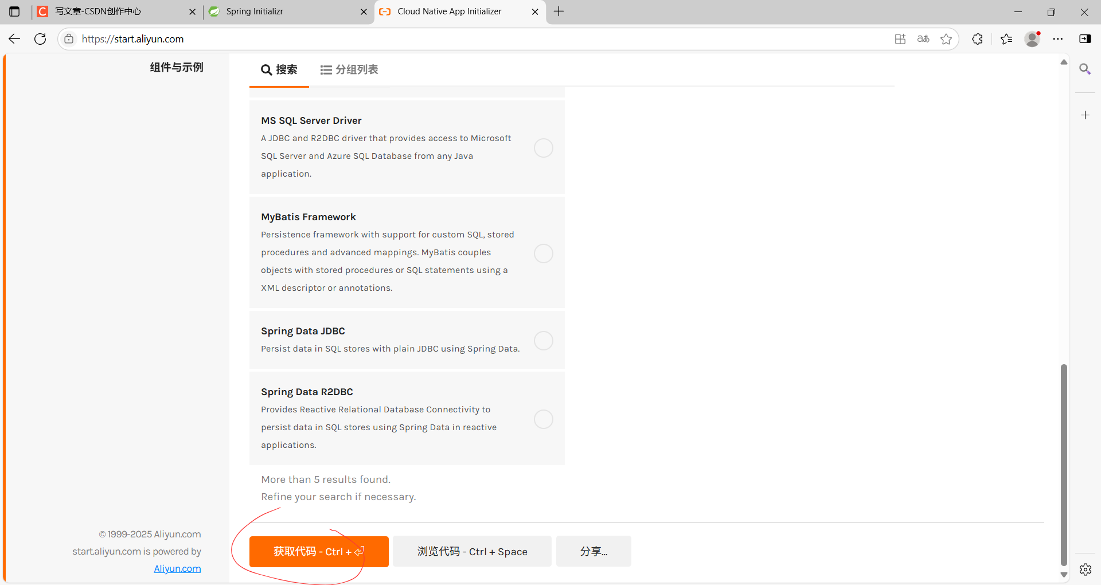Open browser settings and more menu

point(1058,39)
